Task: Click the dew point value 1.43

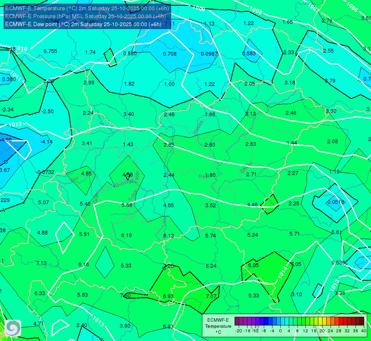Action: click(x=128, y=144)
